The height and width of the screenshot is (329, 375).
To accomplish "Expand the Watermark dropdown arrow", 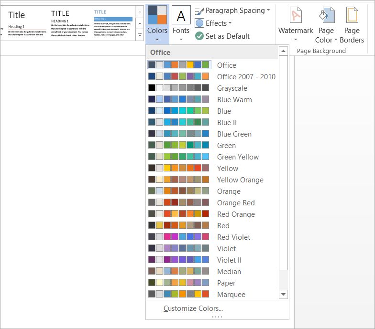I will (296, 39).
